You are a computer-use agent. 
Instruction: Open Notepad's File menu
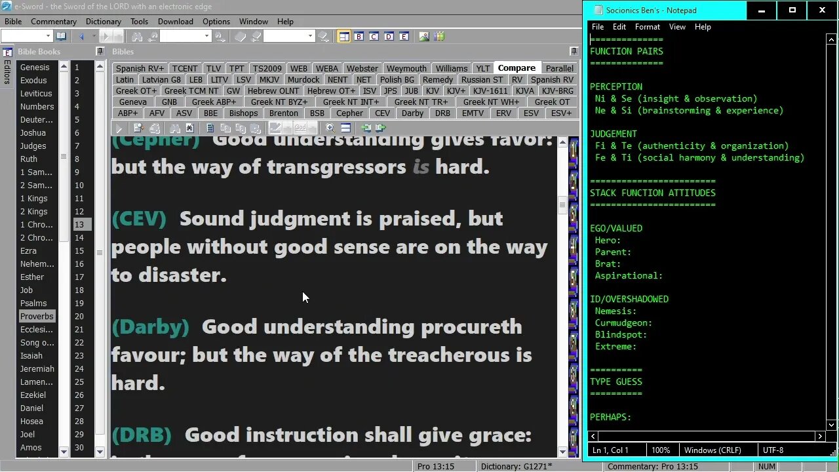pyautogui.click(x=598, y=27)
